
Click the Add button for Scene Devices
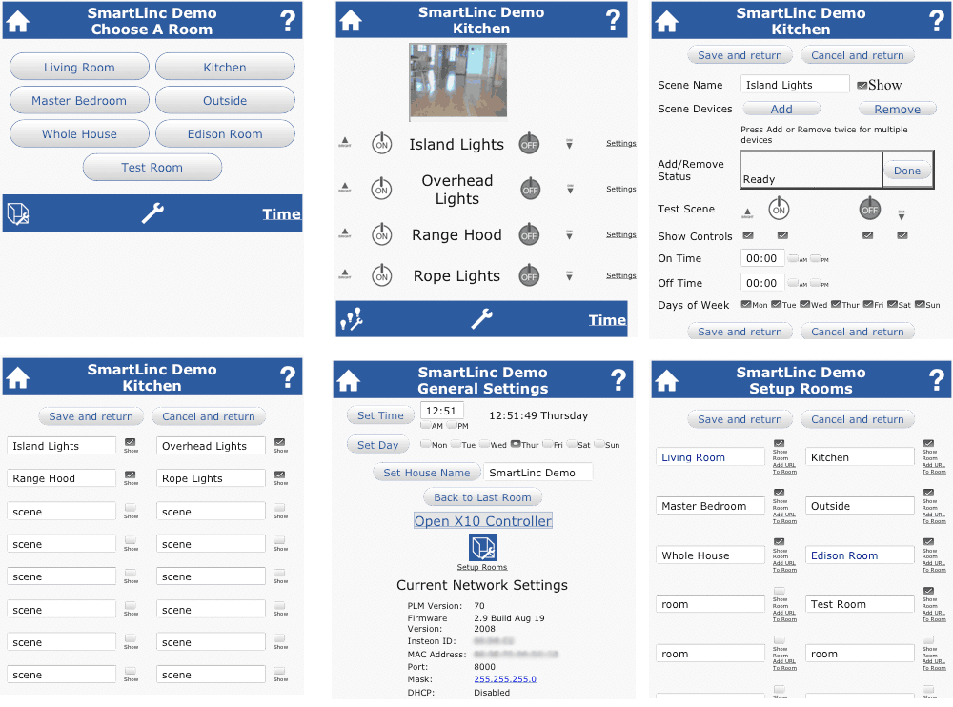tap(781, 110)
